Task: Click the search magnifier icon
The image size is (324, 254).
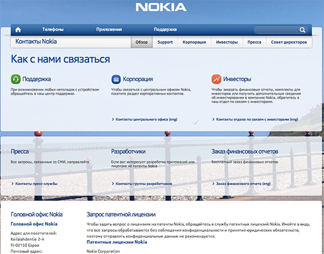Action: click(x=302, y=30)
